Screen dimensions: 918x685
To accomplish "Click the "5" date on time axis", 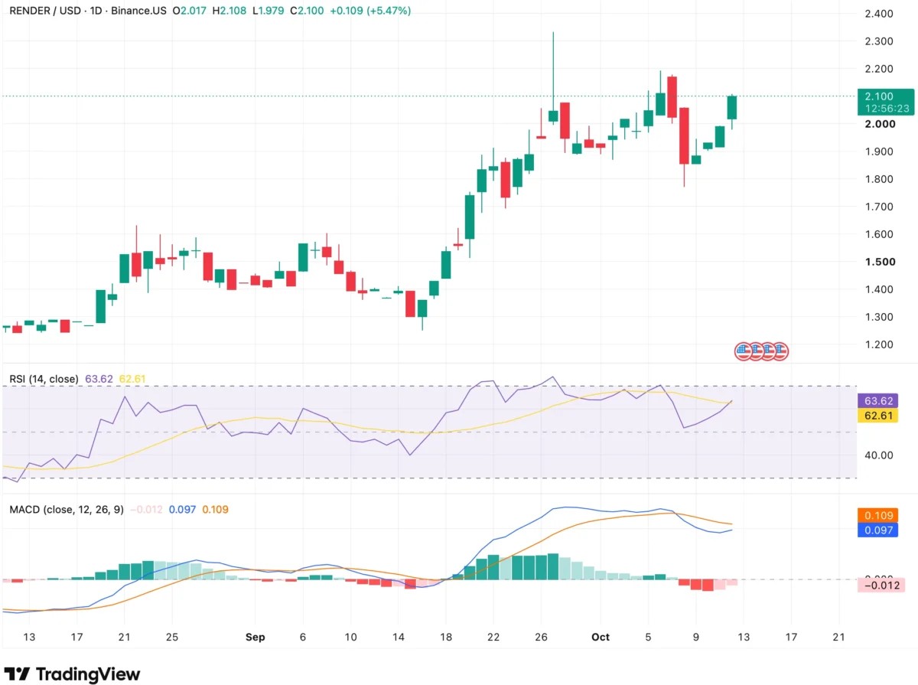I will 648,636.
